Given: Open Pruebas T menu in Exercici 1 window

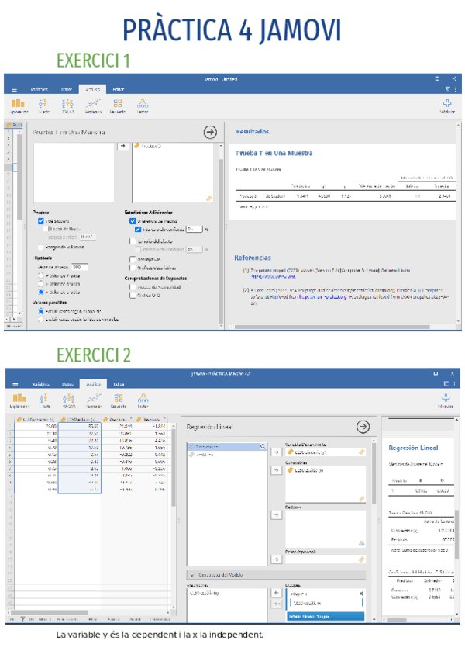Looking at the screenshot, I should click(43, 106).
